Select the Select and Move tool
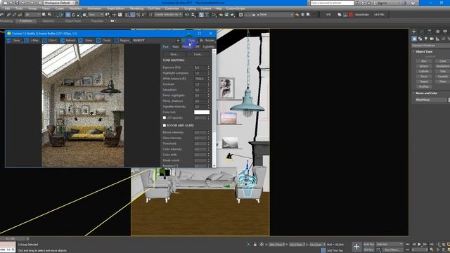The width and height of the screenshot is (450, 253). pos(67,15)
